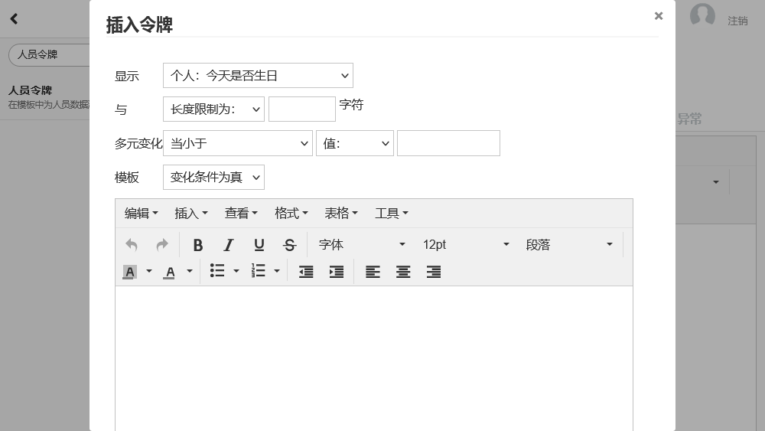Open the 表格 menu

click(x=341, y=214)
